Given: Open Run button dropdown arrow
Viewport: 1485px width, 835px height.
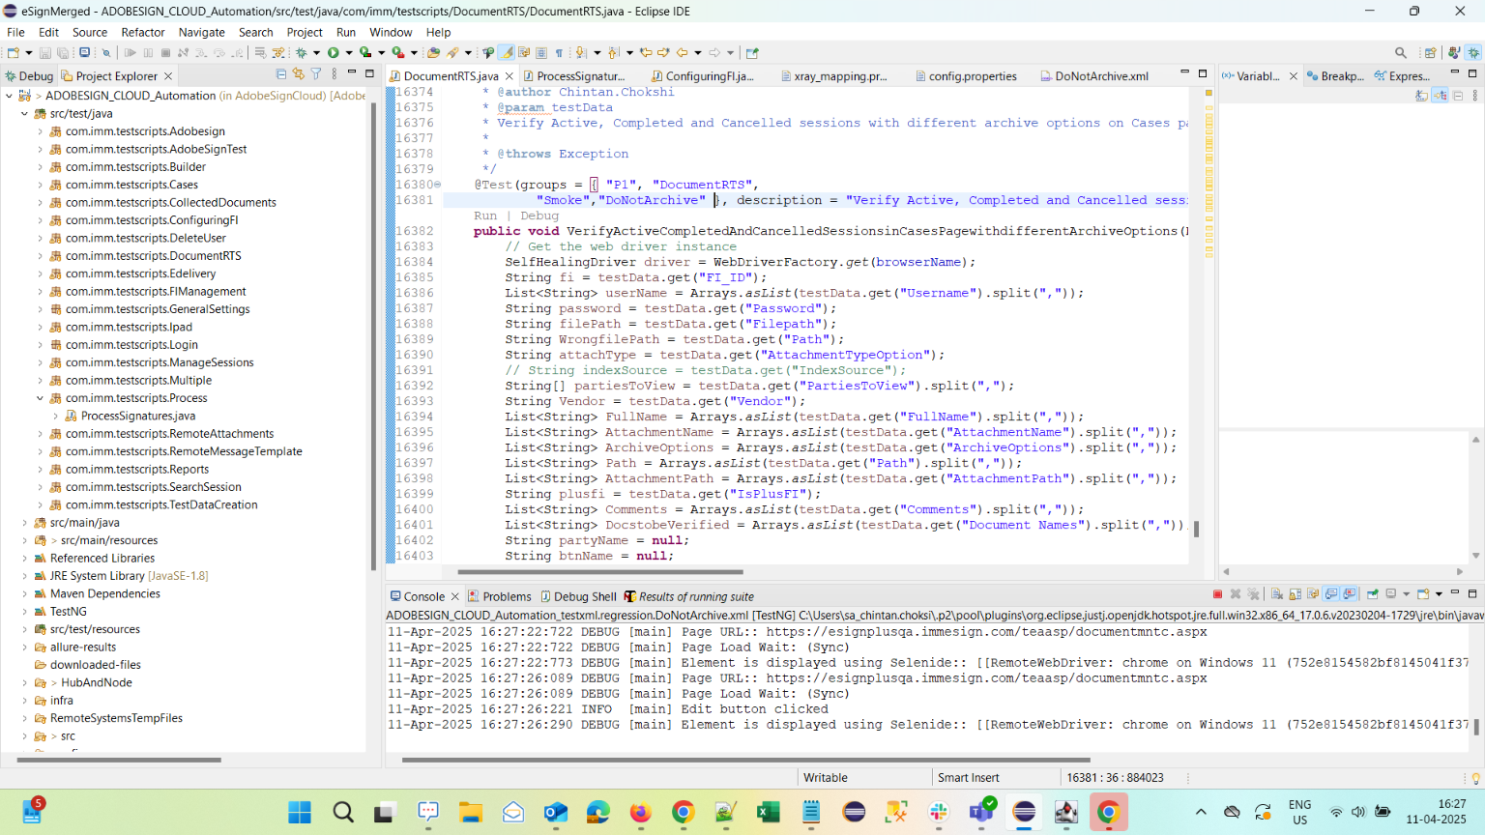Looking at the screenshot, I should (348, 53).
